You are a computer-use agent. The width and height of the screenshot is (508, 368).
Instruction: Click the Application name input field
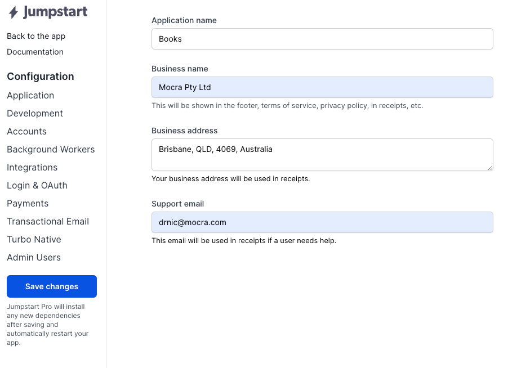click(x=322, y=39)
